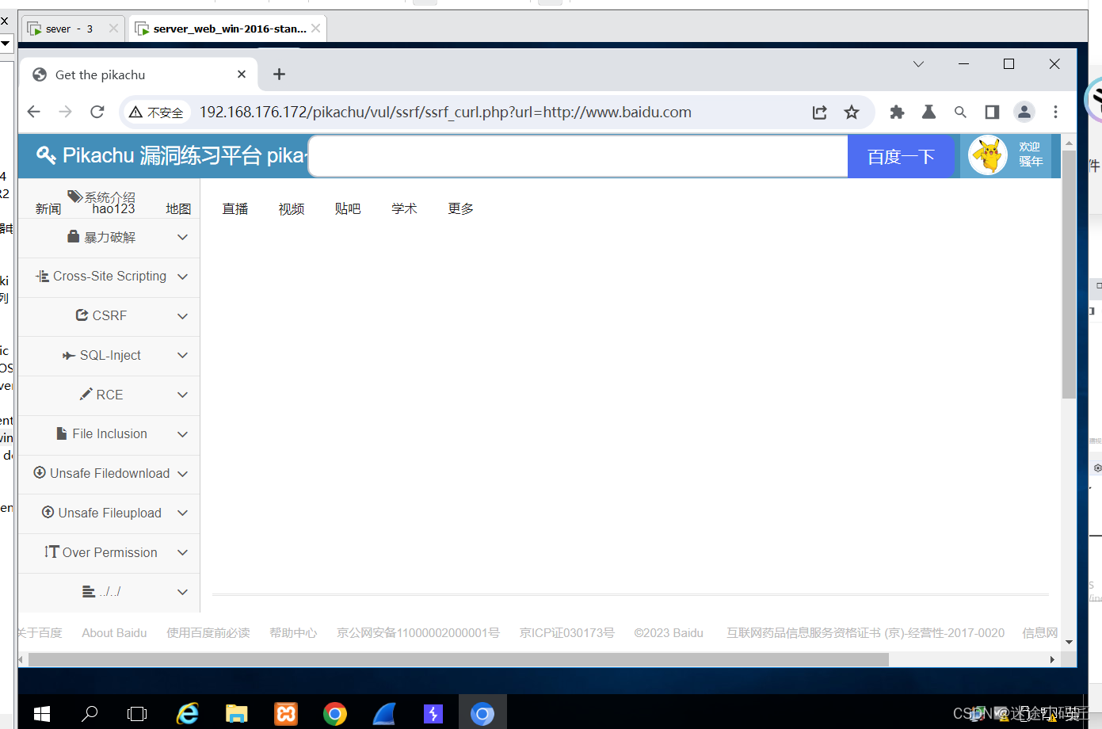
Task: Click 帮助中心 footer link
Action: pyautogui.click(x=293, y=633)
